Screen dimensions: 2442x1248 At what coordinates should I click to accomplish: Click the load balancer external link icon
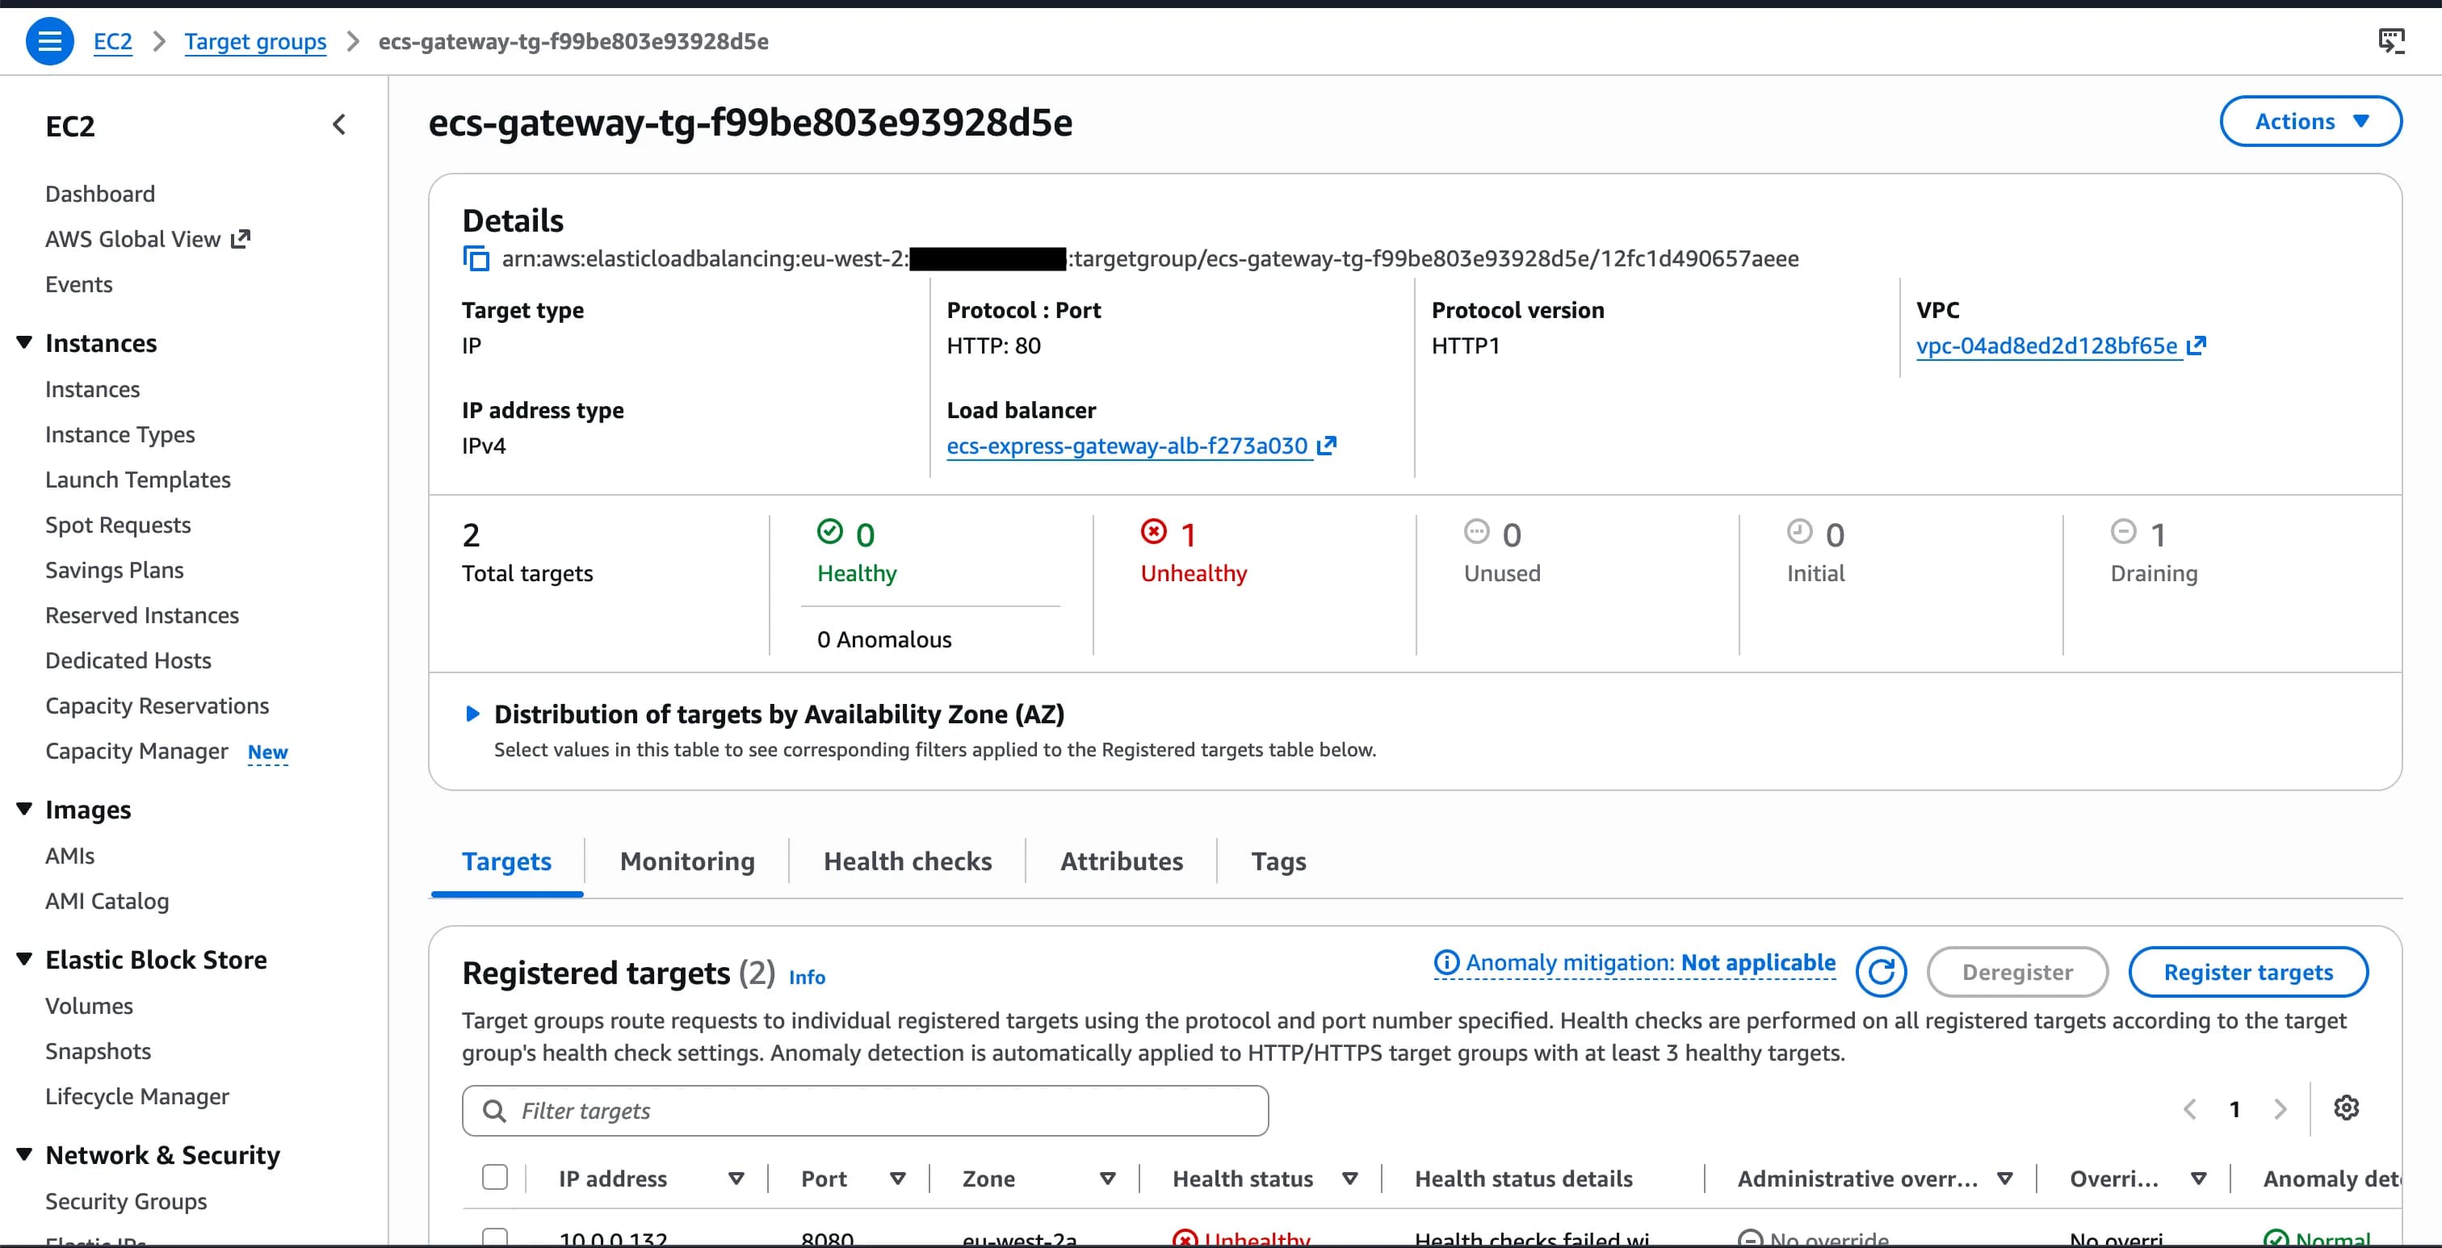click(1326, 446)
